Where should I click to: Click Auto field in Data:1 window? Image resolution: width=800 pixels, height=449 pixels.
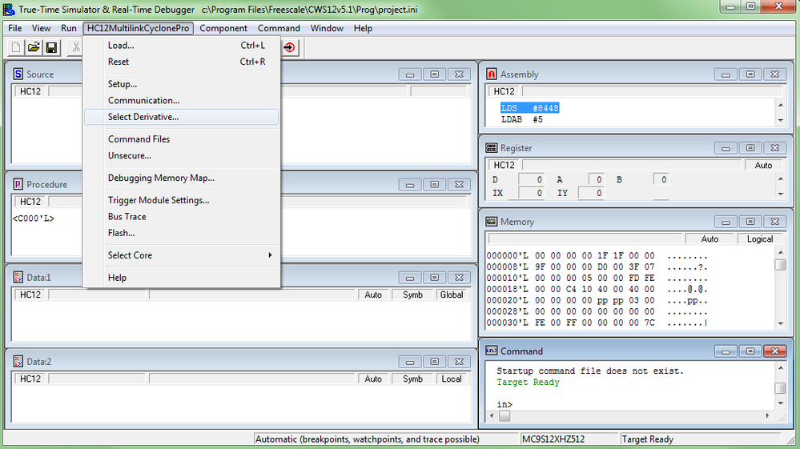point(373,295)
